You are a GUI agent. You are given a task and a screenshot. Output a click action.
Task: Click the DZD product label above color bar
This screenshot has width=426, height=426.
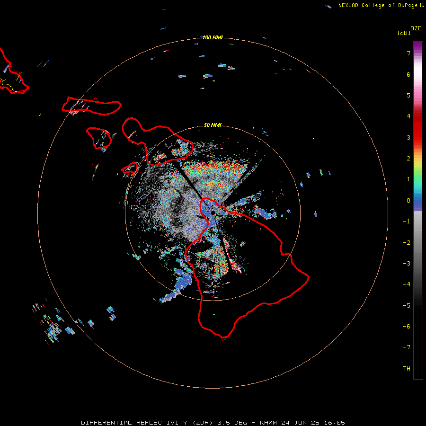[x=416, y=28]
